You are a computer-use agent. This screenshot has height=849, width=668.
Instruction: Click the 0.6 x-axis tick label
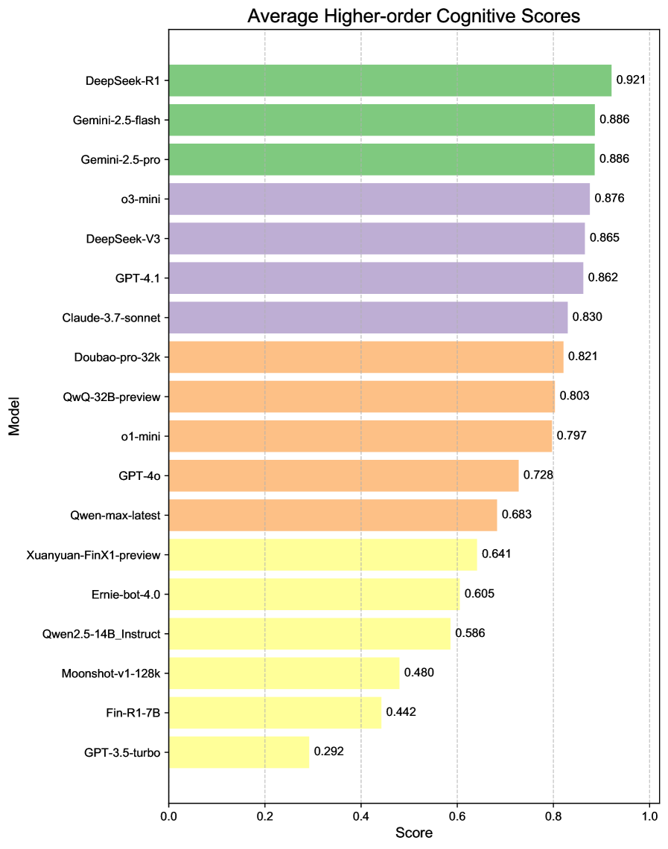(x=457, y=815)
